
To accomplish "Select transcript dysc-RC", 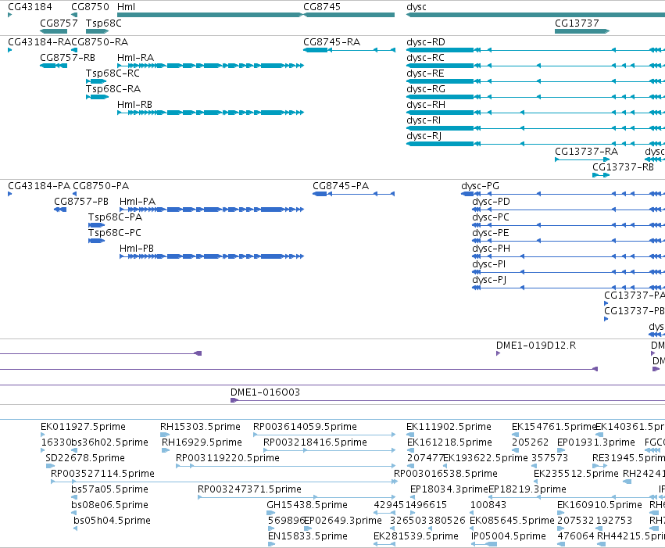I will [x=535, y=66].
